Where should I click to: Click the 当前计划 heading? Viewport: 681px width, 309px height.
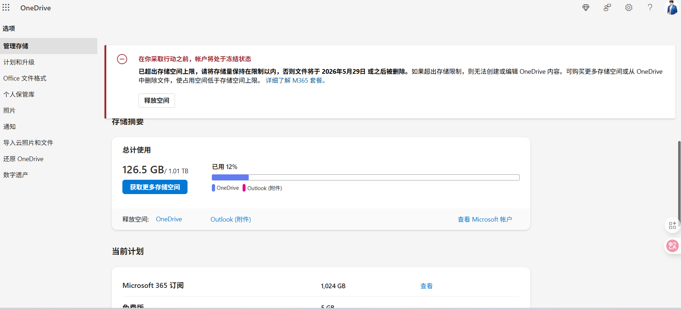coord(128,251)
